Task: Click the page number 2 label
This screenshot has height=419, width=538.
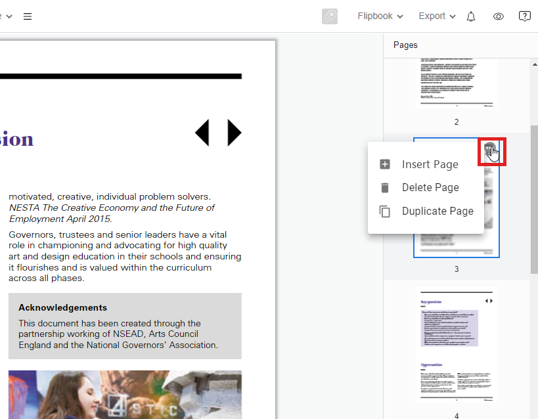Action: [x=457, y=121]
